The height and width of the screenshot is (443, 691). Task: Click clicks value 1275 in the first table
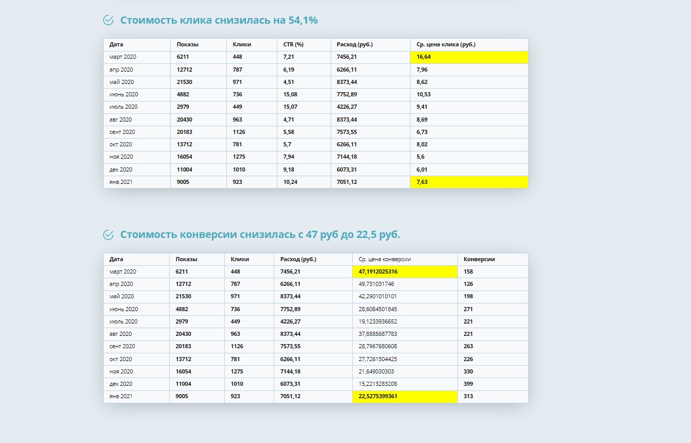pos(239,157)
